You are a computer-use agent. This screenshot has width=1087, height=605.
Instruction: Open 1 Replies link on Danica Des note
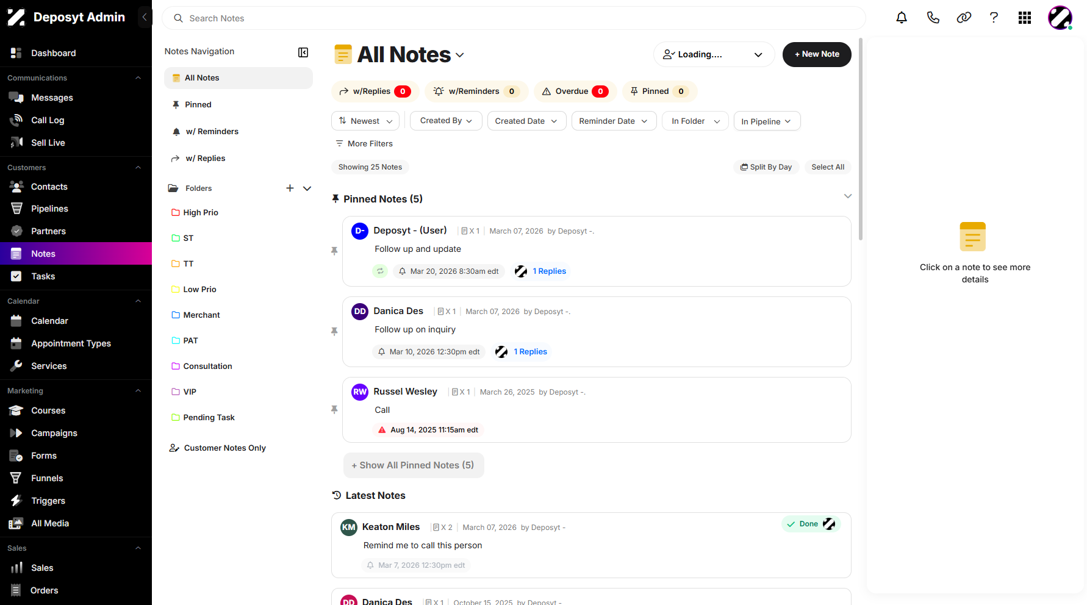click(530, 352)
